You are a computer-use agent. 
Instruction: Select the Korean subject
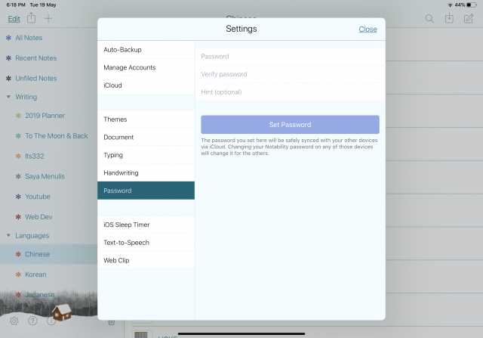35,274
